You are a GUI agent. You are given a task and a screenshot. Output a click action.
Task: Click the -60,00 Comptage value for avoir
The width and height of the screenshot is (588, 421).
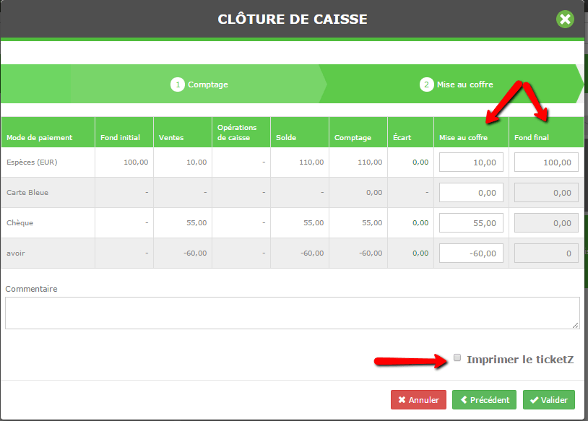pos(371,253)
